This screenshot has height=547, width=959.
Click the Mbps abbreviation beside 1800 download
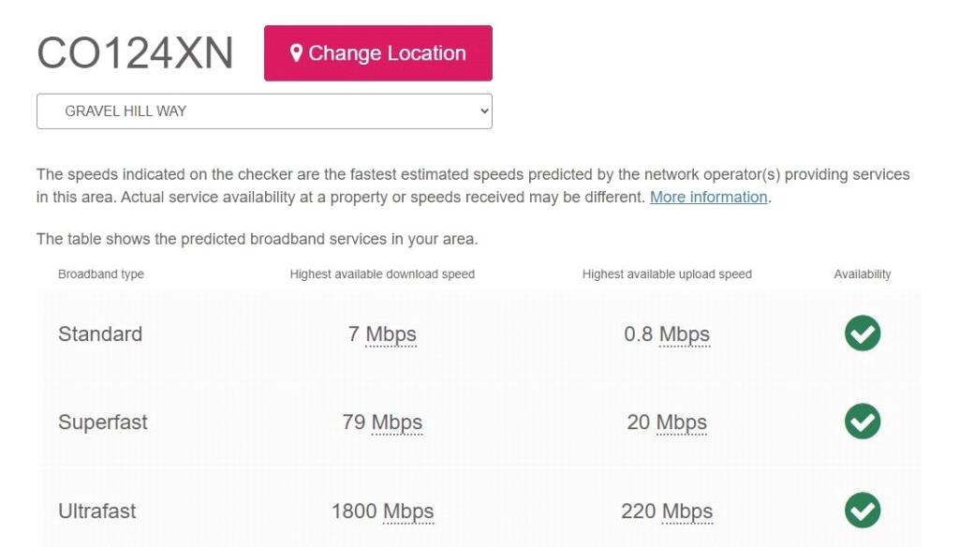click(x=408, y=511)
